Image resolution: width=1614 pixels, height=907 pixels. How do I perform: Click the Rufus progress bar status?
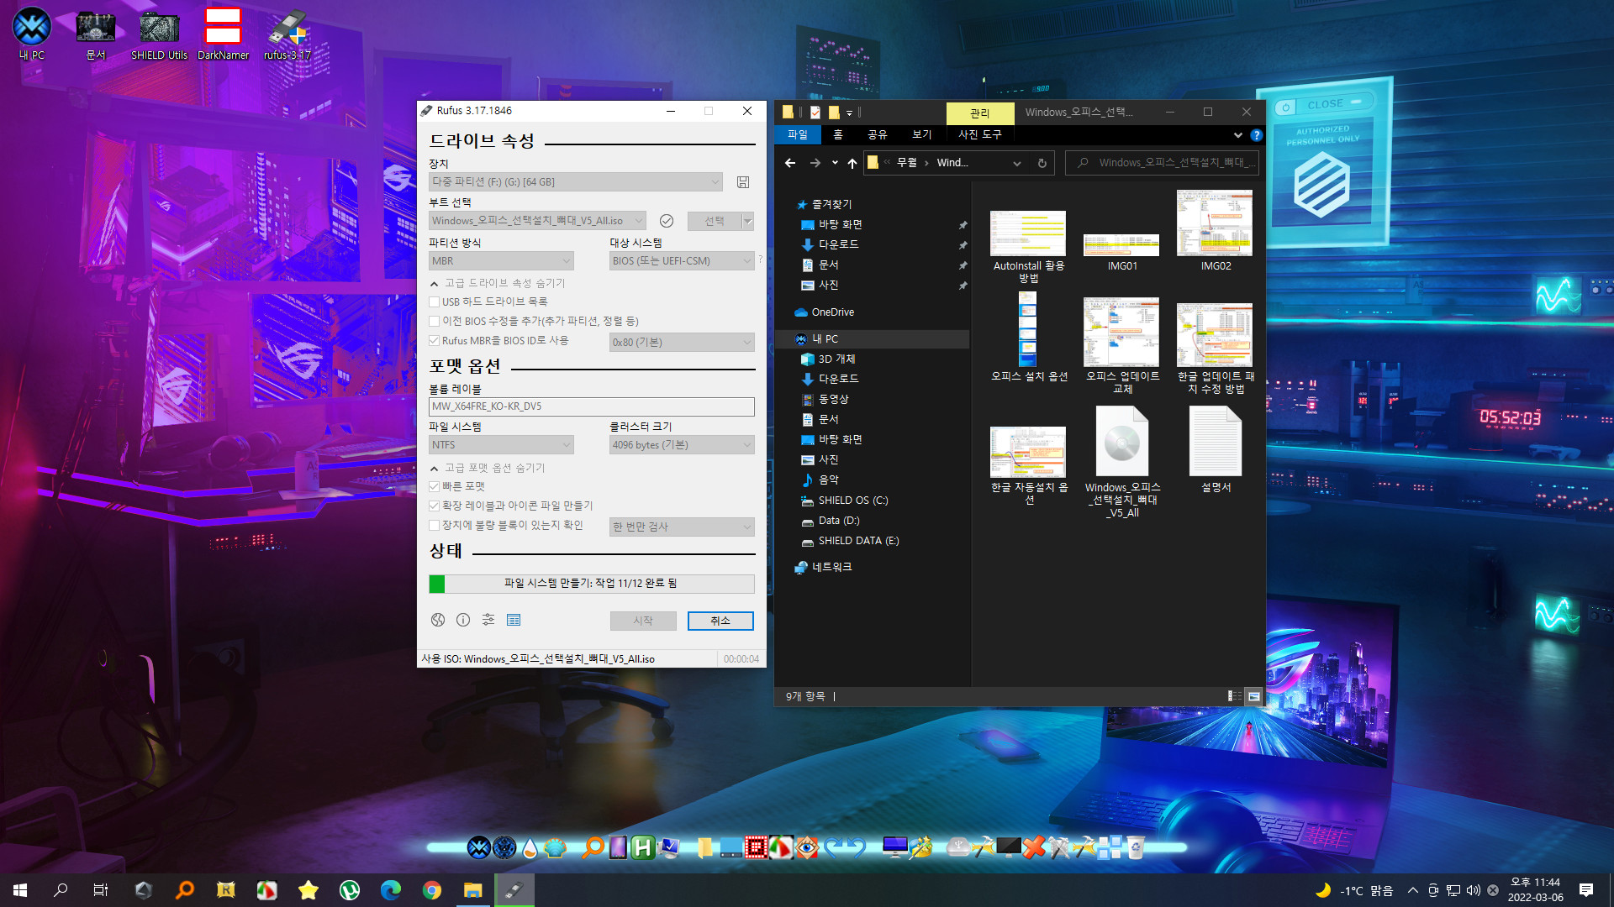pos(592,584)
